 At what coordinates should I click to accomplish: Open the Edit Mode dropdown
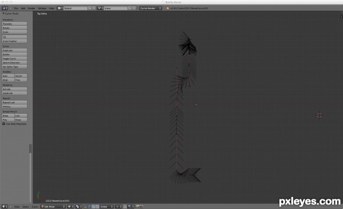point(53,207)
